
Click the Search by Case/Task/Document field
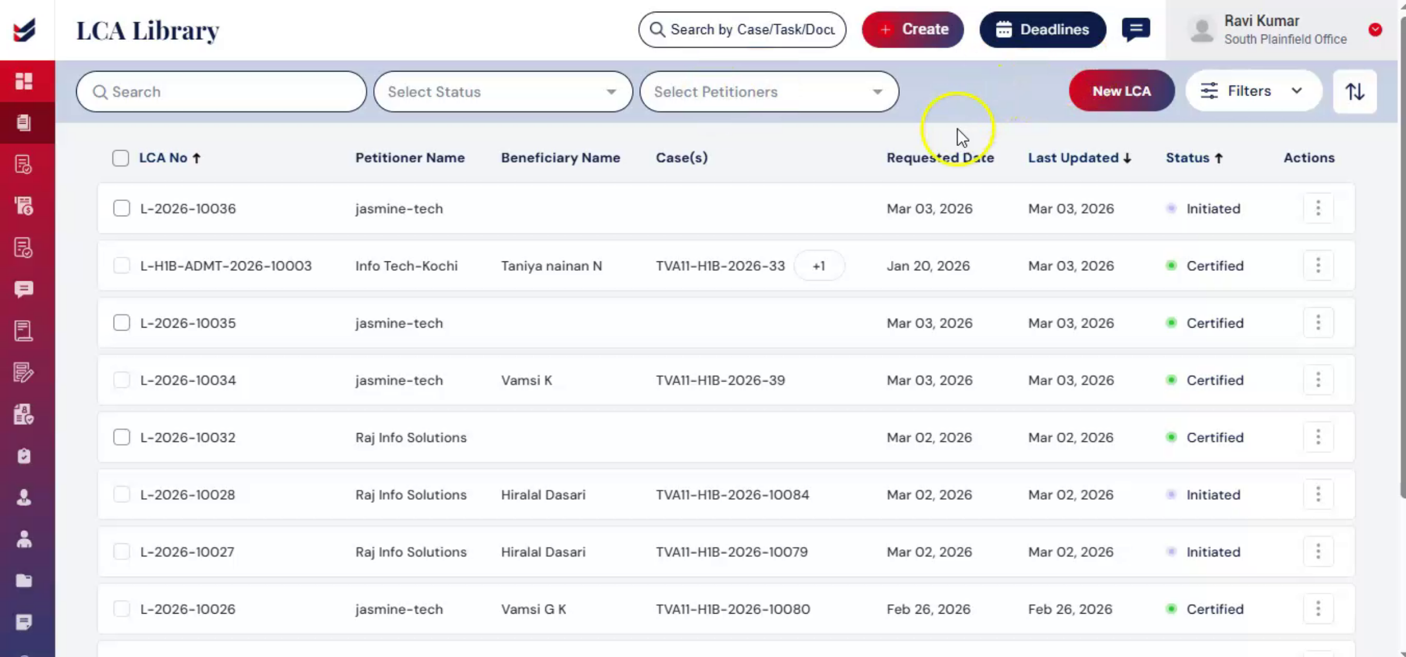point(742,29)
